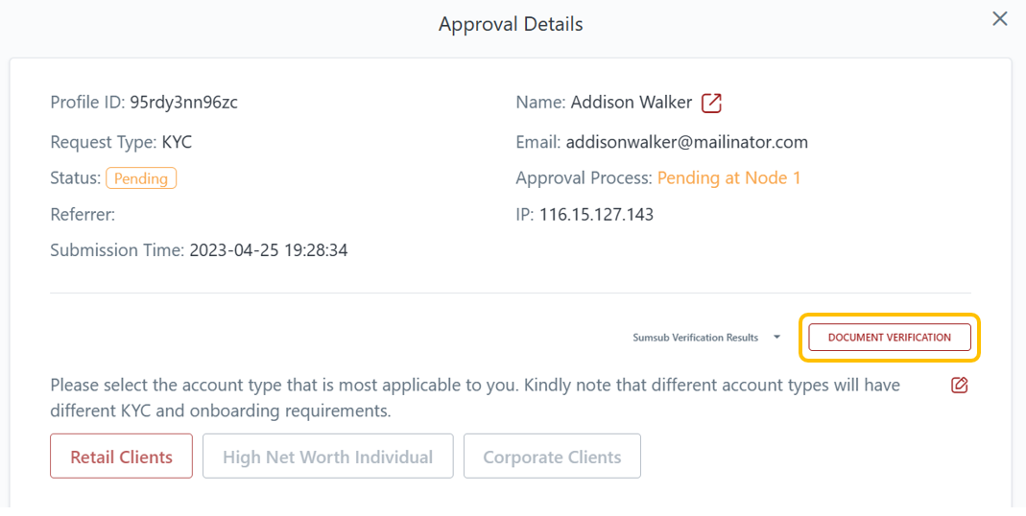
Task: Choose High Net Worth Individual account type
Action: point(327,457)
